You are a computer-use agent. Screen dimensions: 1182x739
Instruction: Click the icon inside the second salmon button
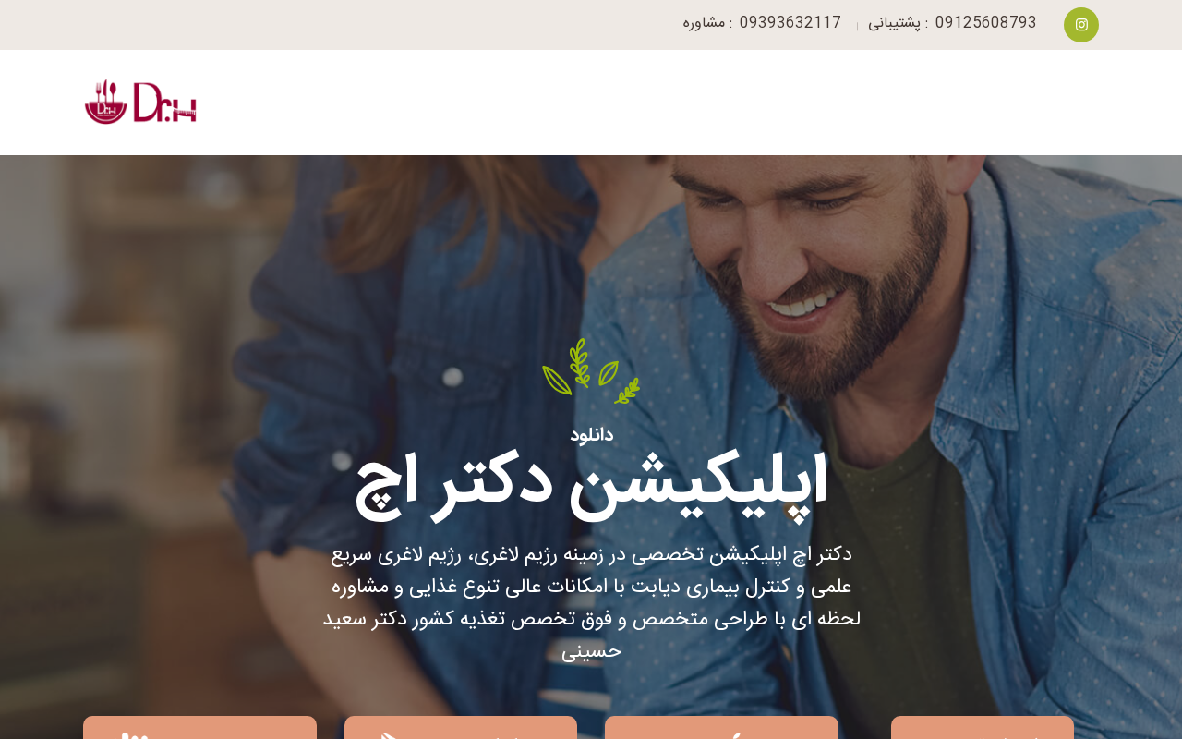(x=389, y=735)
